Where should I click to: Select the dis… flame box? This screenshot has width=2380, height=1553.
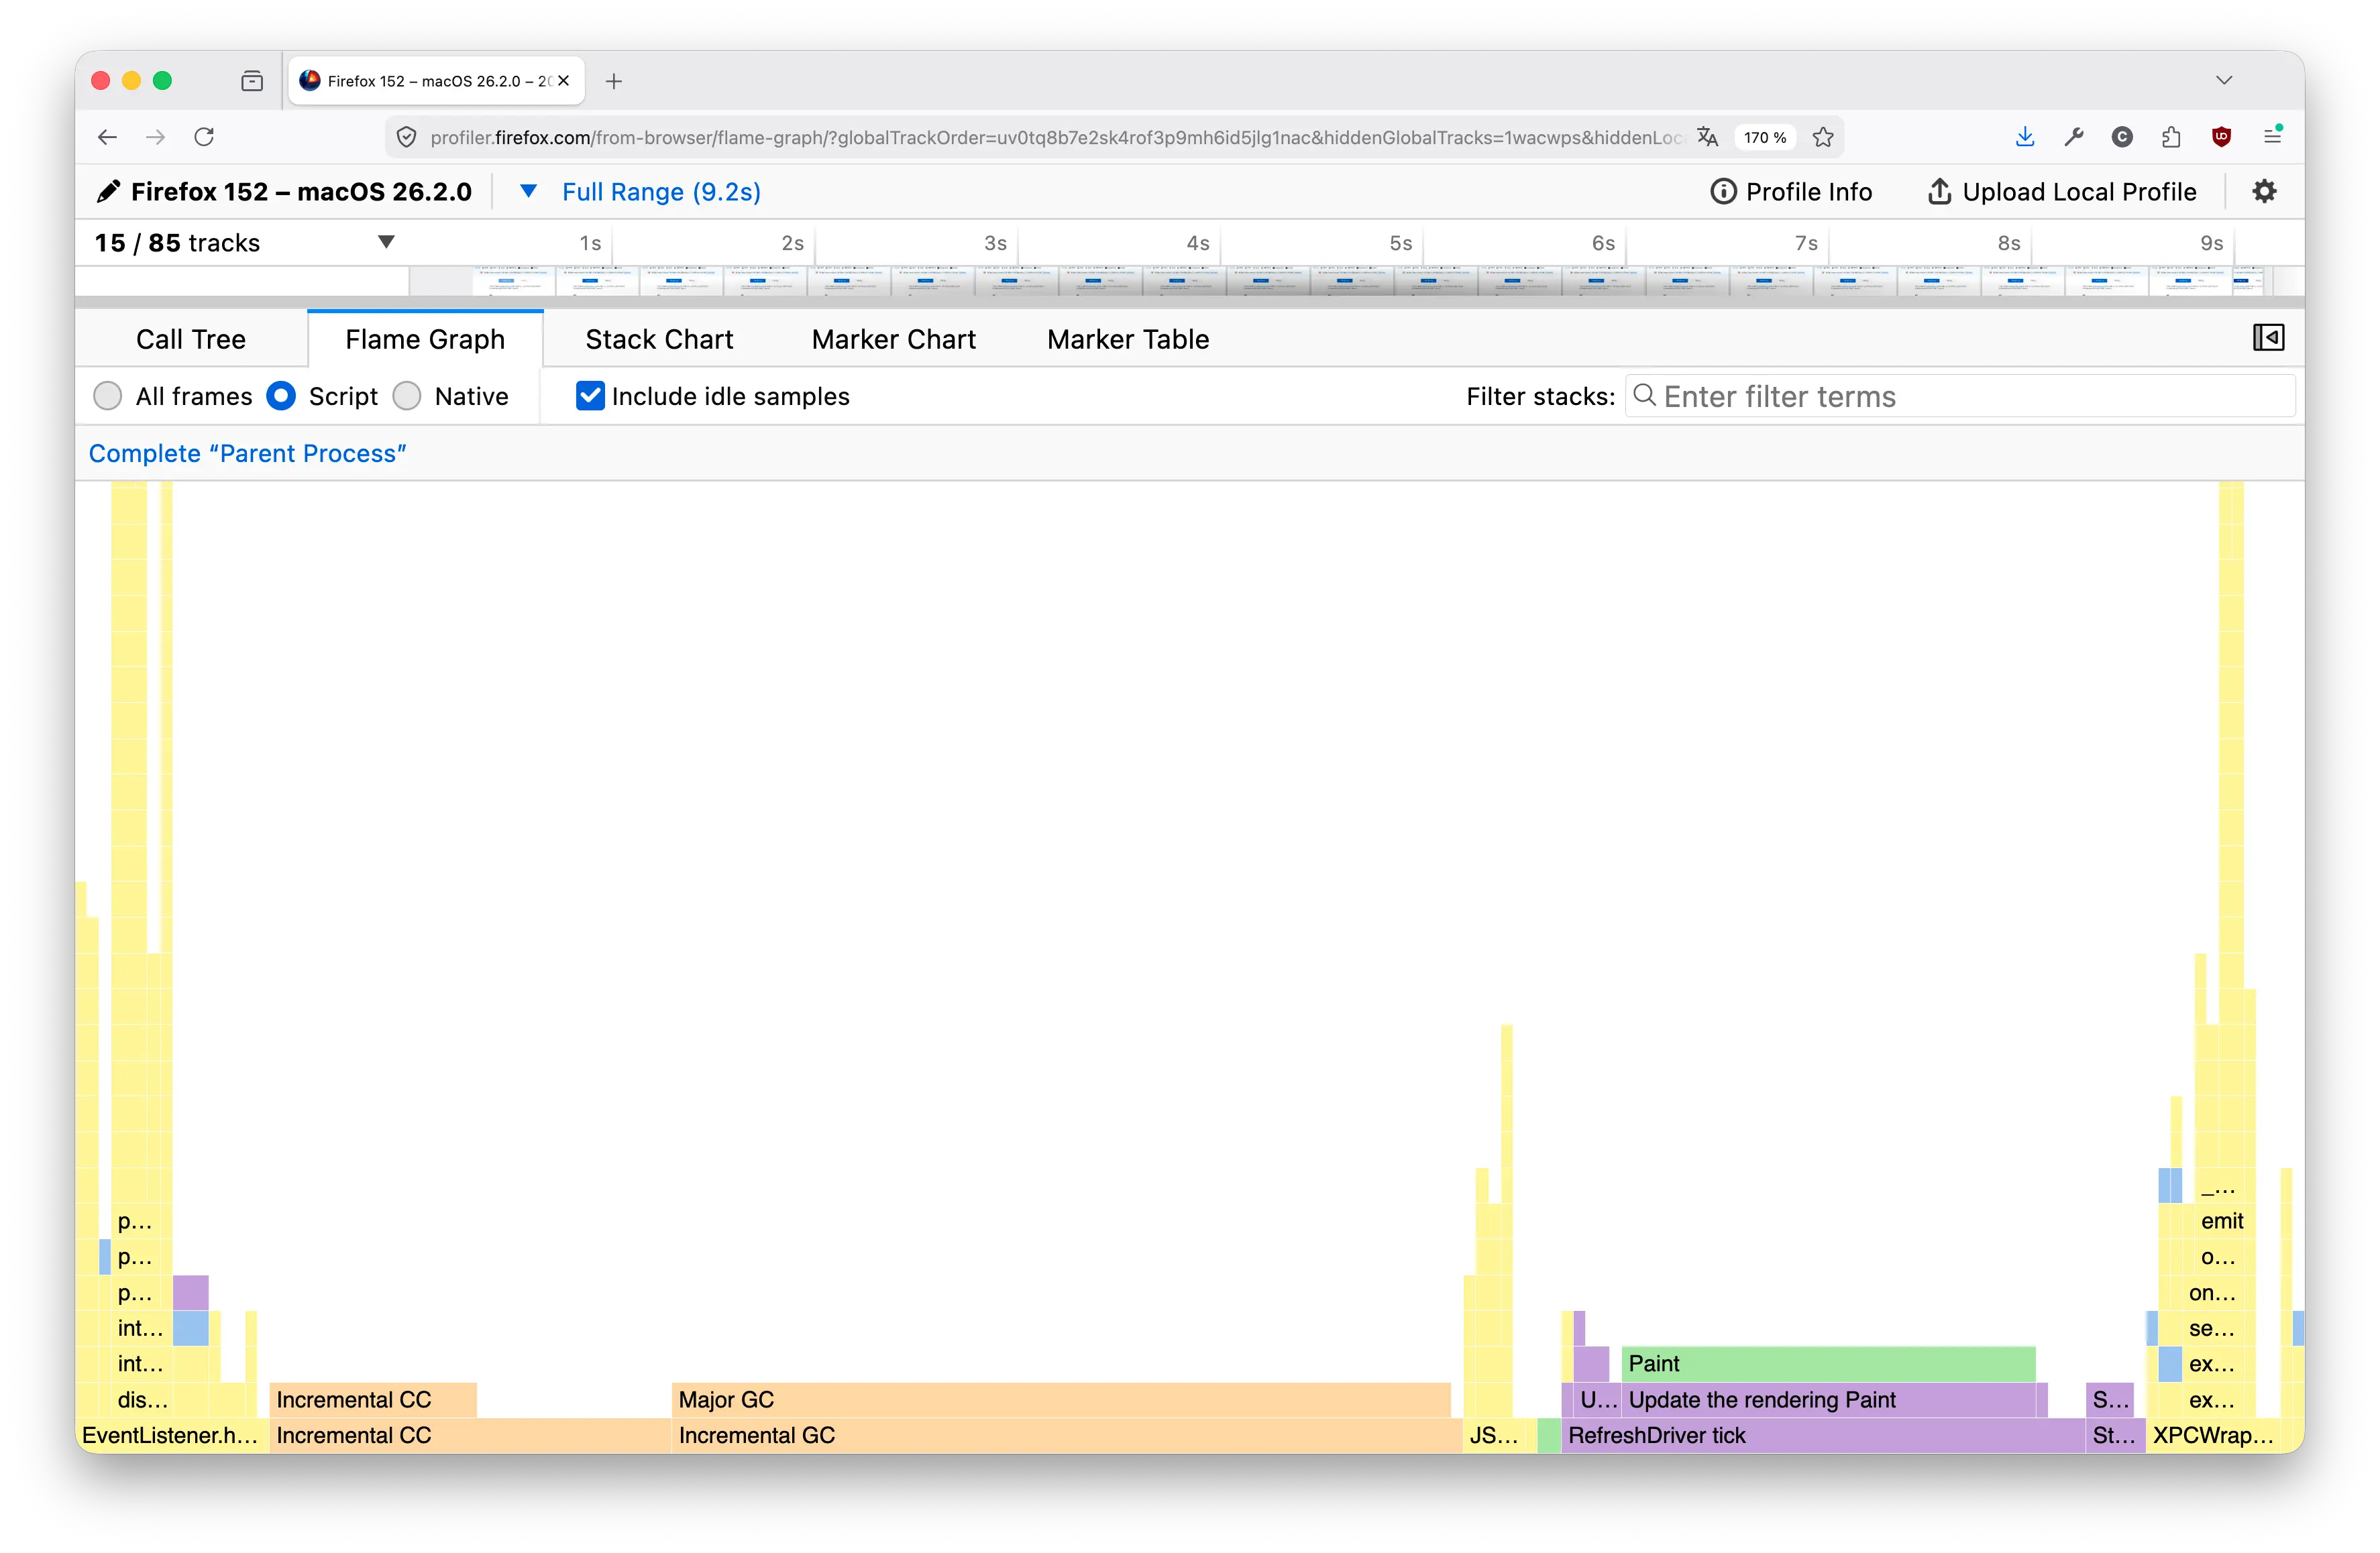143,1399
